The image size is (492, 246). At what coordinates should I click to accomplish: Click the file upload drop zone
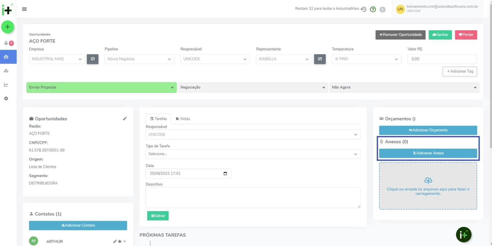pyautogui.click(x=428, y=186)
